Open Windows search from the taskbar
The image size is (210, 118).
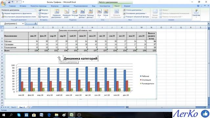pyautogui.click(x=11, y=115)
